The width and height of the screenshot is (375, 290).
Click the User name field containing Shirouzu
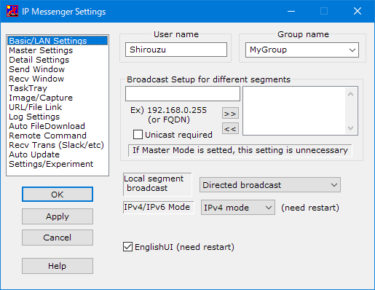click(x=176, y=50)
